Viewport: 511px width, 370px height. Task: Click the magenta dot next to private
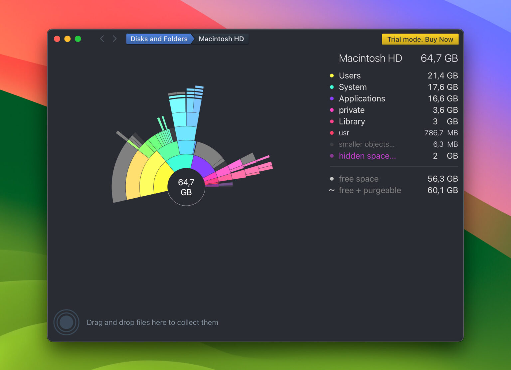pyautogui.click(x=331, y=110)
